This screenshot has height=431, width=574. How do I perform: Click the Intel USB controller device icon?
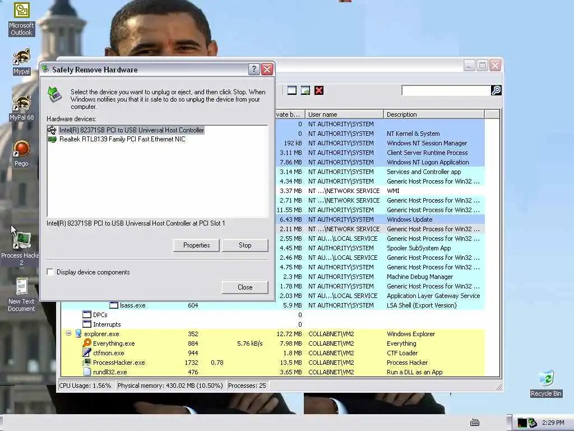(52, 130)
